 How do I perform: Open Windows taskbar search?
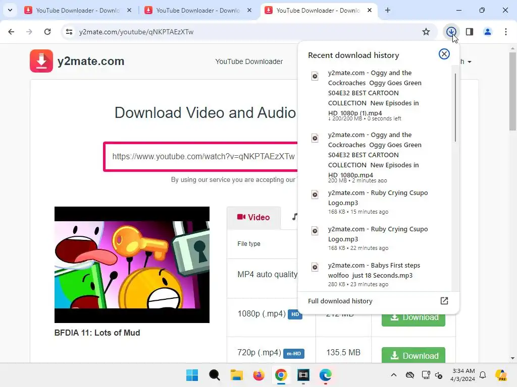click(214, 375)
